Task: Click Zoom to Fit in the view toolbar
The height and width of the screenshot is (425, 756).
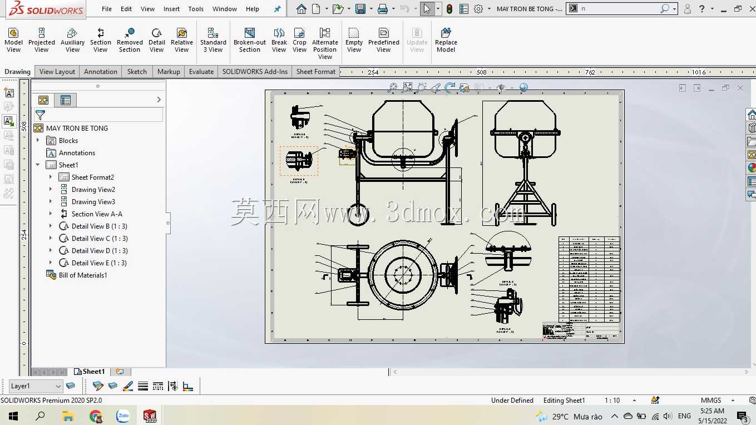Action: click(407, 87)
